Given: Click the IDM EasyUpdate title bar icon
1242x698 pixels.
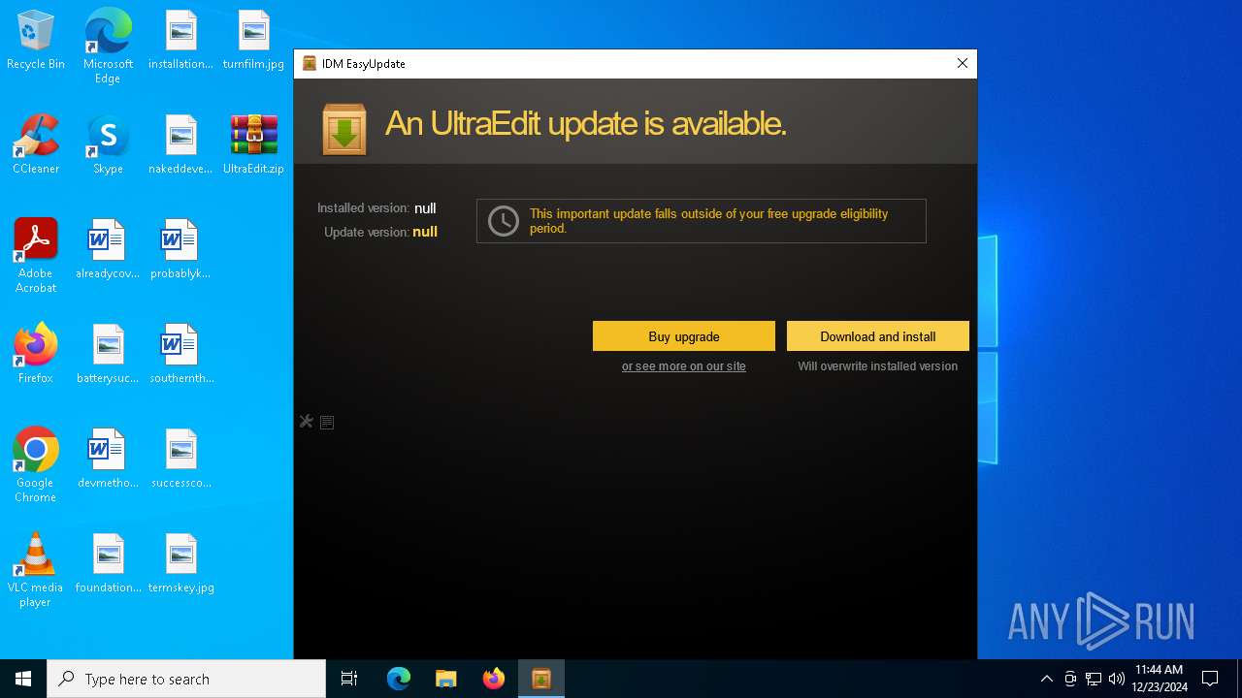Looking at the screenshot, I should [x=310, y=63].
